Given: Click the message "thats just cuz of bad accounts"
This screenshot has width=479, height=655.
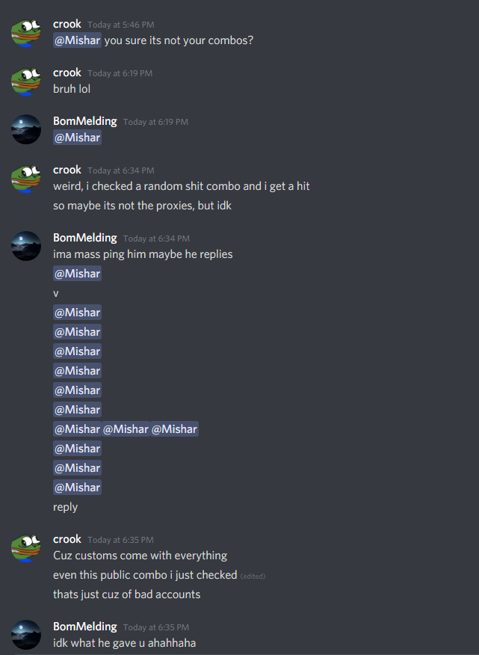Looking at the screenshot, I should coord(126,594).
